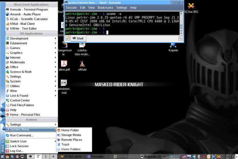Expand the Edutainment category

[x=31, y=43]
